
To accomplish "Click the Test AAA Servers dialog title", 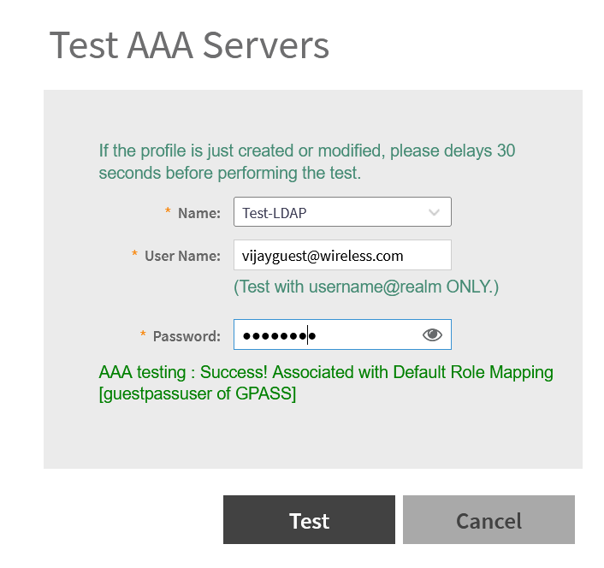I will click(189, 44).
